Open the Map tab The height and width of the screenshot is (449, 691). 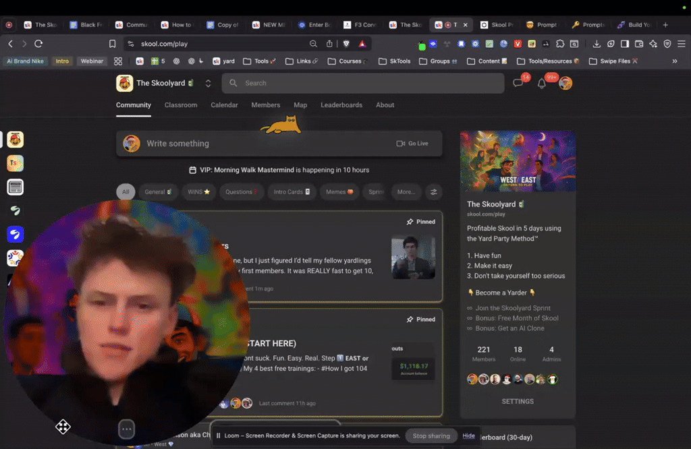[x=300, y=104]
